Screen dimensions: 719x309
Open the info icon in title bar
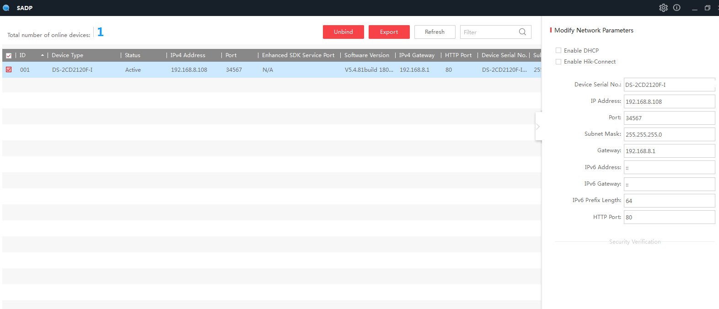(677, 8)
